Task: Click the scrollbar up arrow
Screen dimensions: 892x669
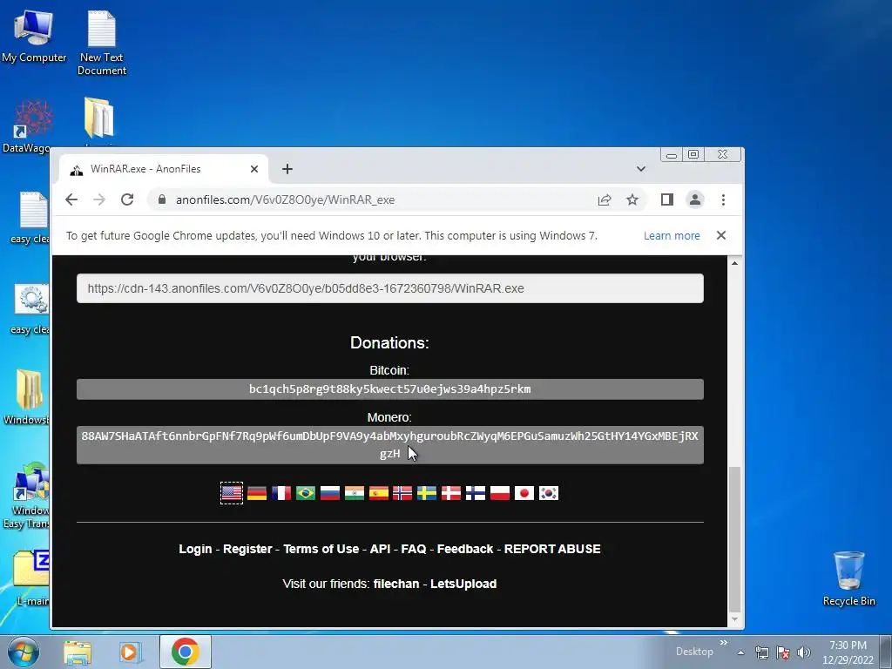Action: click(734, 263)
